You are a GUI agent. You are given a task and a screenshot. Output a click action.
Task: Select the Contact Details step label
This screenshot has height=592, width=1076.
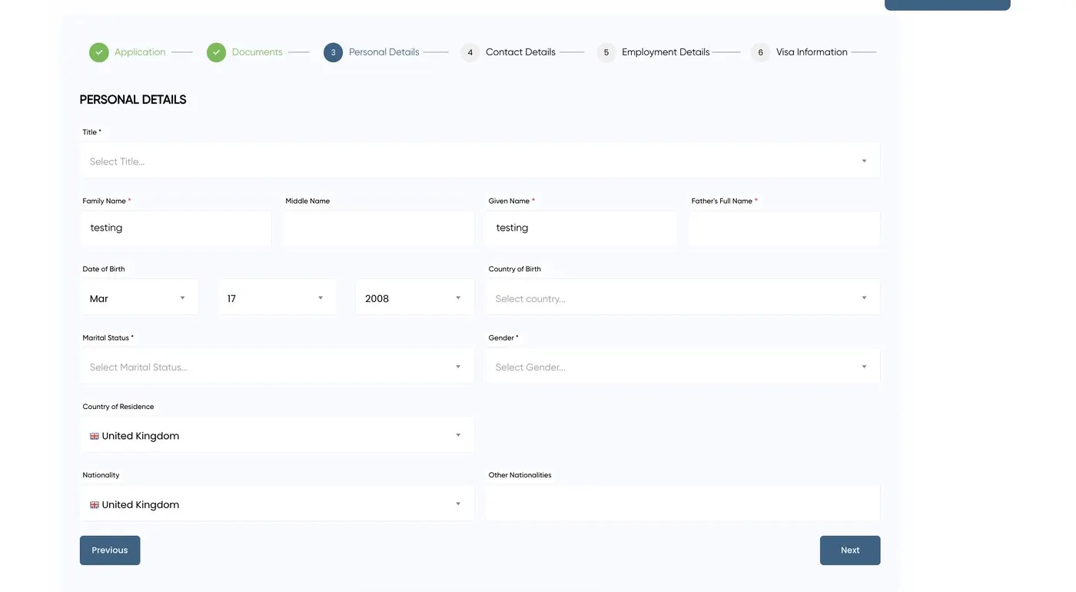tap(520, 52)
